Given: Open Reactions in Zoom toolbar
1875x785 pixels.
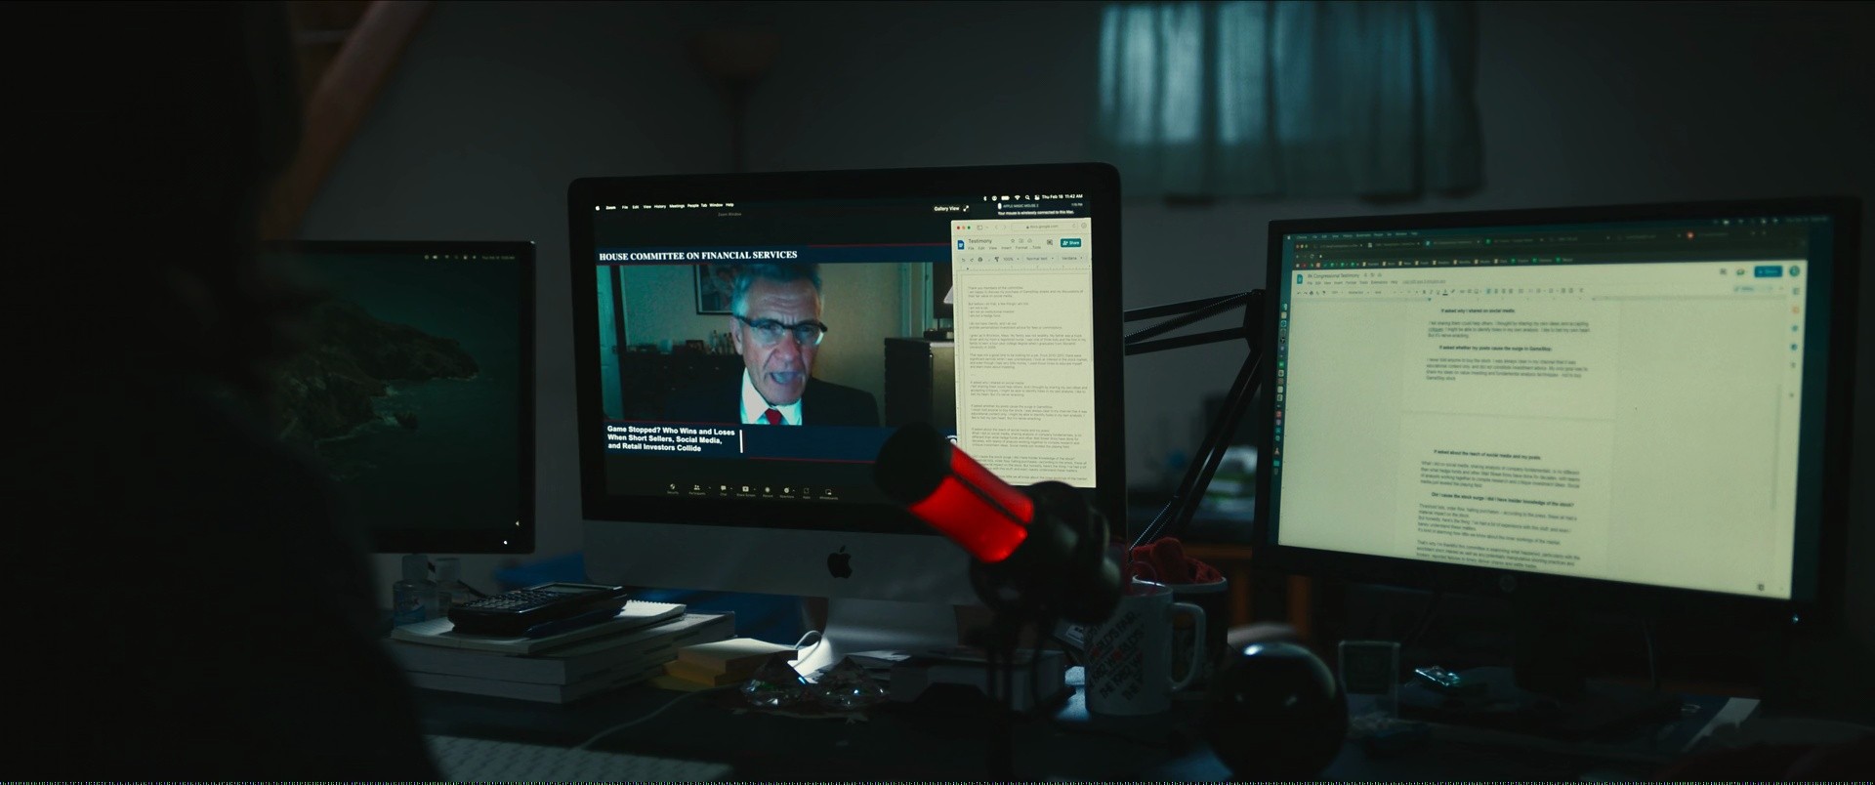Looking at the screenshot, I should coord(787,492).
